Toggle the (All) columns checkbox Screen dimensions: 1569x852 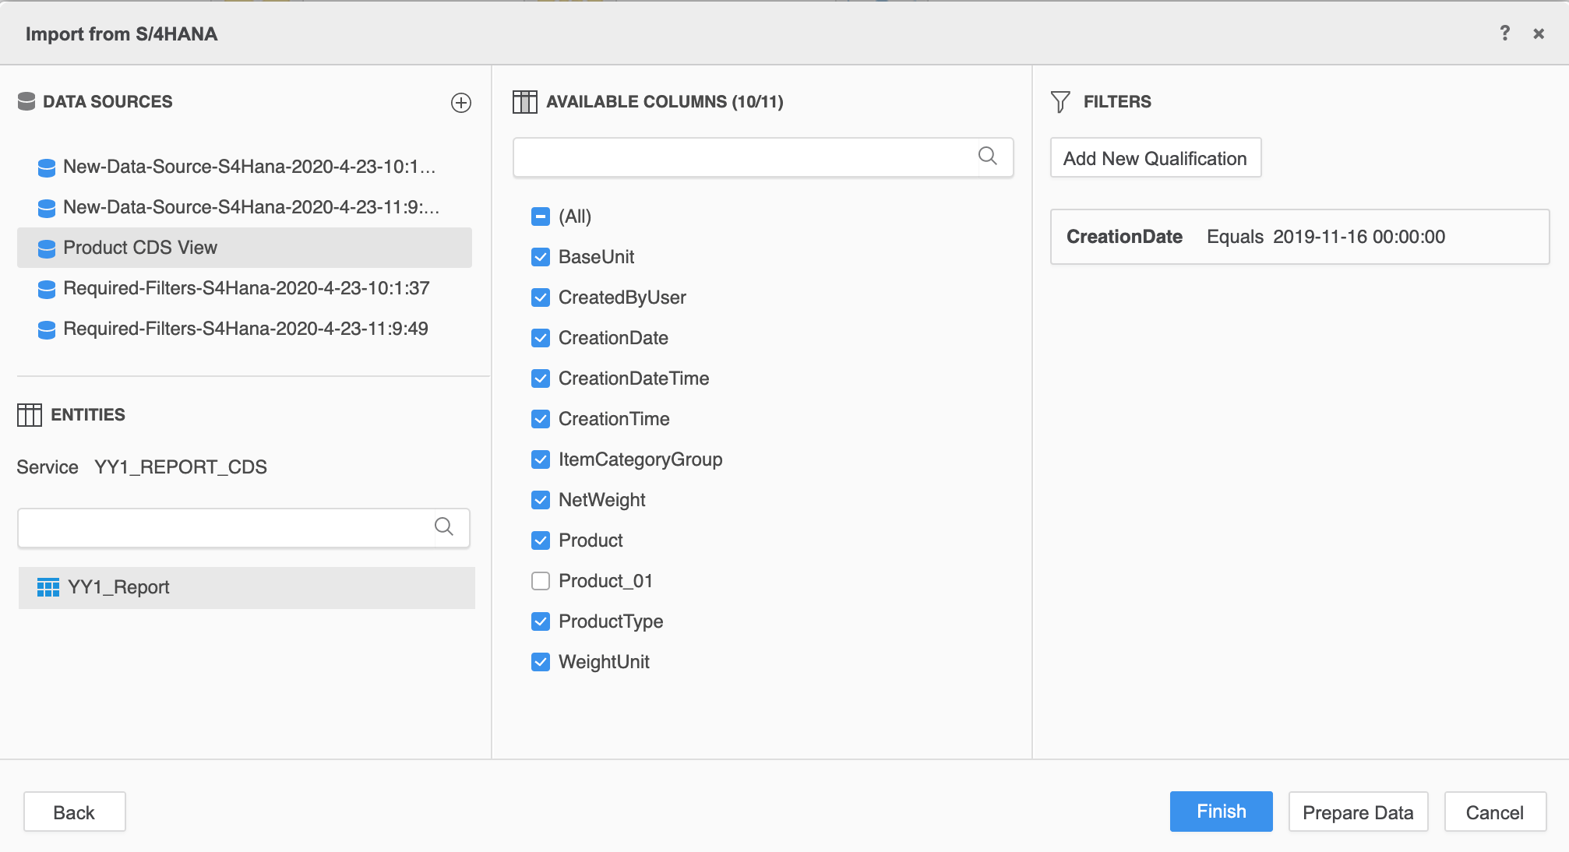point(541,217)
